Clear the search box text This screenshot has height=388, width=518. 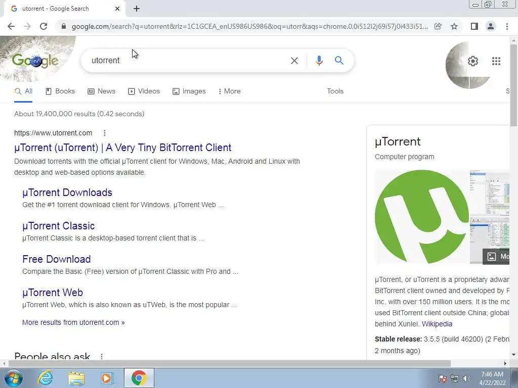tap(294, 61)
